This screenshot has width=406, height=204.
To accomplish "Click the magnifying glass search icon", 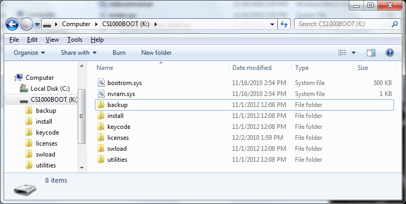I will (395, 24).
